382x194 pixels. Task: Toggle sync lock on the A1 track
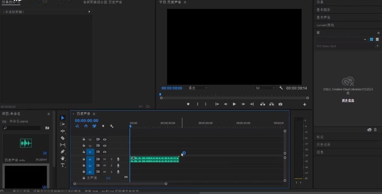click(x=98, y=159)
